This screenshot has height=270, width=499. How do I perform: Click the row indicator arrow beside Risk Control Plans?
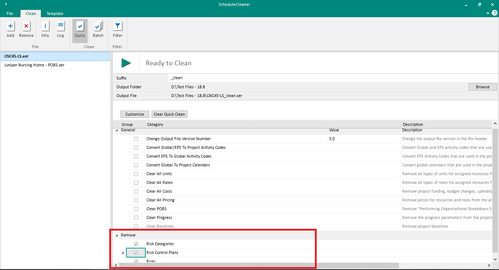coord(123,252)
